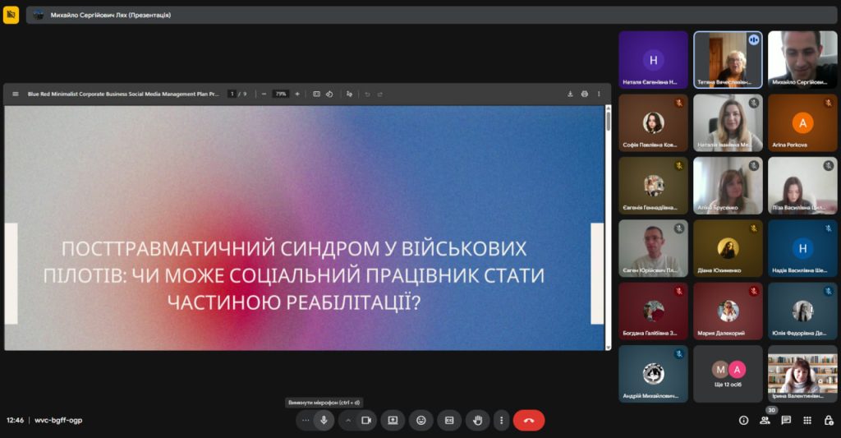
Task: Raise hand in the meeting
Action: point(477,420)
